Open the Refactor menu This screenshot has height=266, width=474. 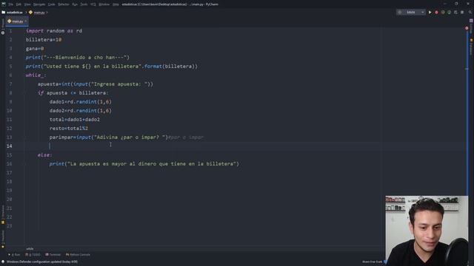tap(64, 4)
